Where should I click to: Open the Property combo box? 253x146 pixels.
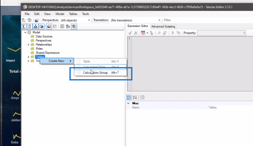tap(221, 33)
